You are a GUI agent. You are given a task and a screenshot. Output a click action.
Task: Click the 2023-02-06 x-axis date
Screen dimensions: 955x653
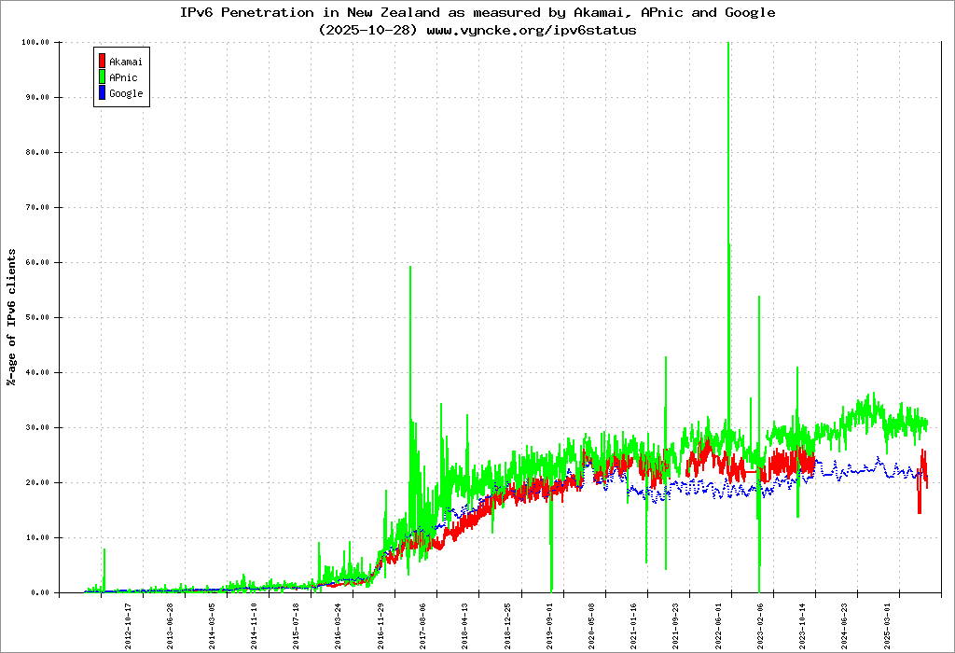[759, 626]
